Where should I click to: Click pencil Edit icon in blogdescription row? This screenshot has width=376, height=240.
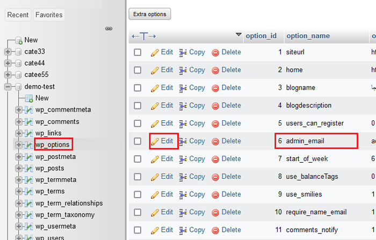tap(155, 106)
